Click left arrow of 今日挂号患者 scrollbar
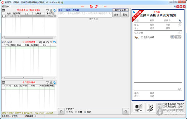This screenshot has width=187, height=119. [x=3, y=78]
